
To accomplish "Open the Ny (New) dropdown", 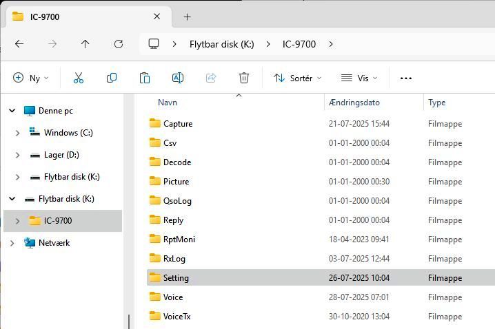I will point(31,78).
